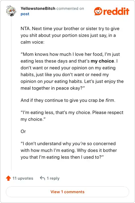This screenshot has width=135, height=203.
Task: Click the "View 1 comments" button
Action: pos(67,192)
